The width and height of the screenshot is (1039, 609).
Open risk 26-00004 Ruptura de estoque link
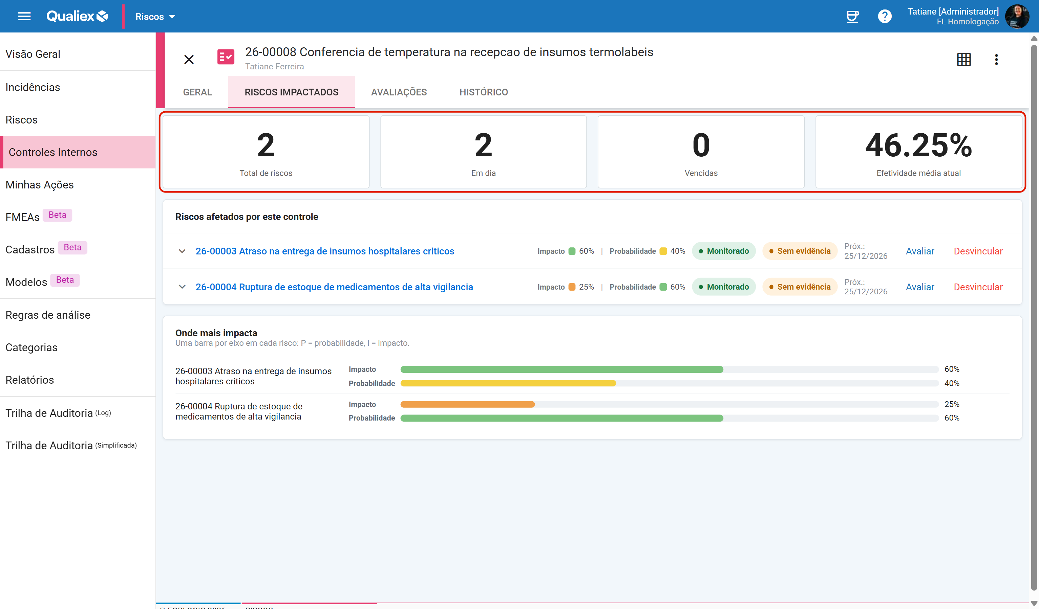[x=334, y=287]
